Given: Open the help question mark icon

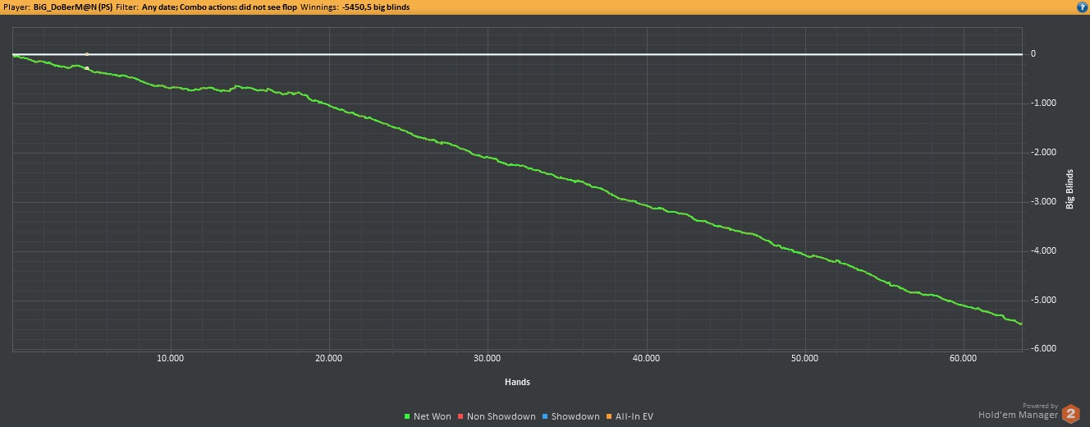Looking at the screenshot, I should pos(1082,7).
